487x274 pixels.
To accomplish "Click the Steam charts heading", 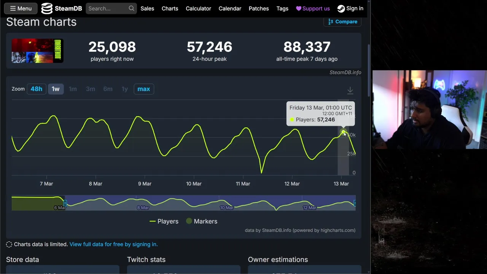I will [41, 22].
